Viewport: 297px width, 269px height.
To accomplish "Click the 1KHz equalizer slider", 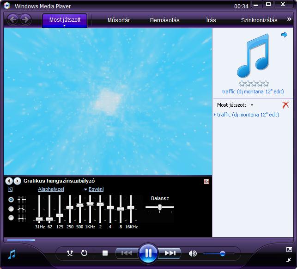I will pyautogui.click(x=90, y=204).
